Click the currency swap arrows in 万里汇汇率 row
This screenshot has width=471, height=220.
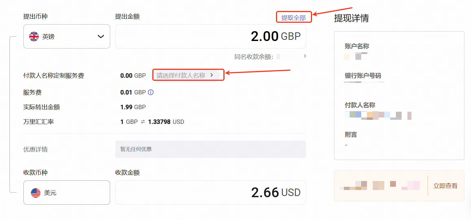[142, 122]
